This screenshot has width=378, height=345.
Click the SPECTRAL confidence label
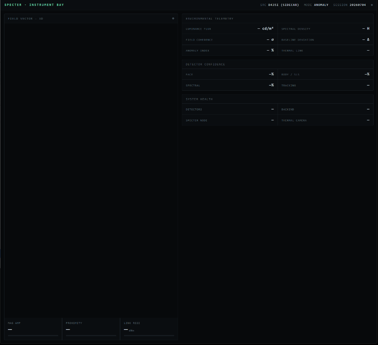pos(193,86)
